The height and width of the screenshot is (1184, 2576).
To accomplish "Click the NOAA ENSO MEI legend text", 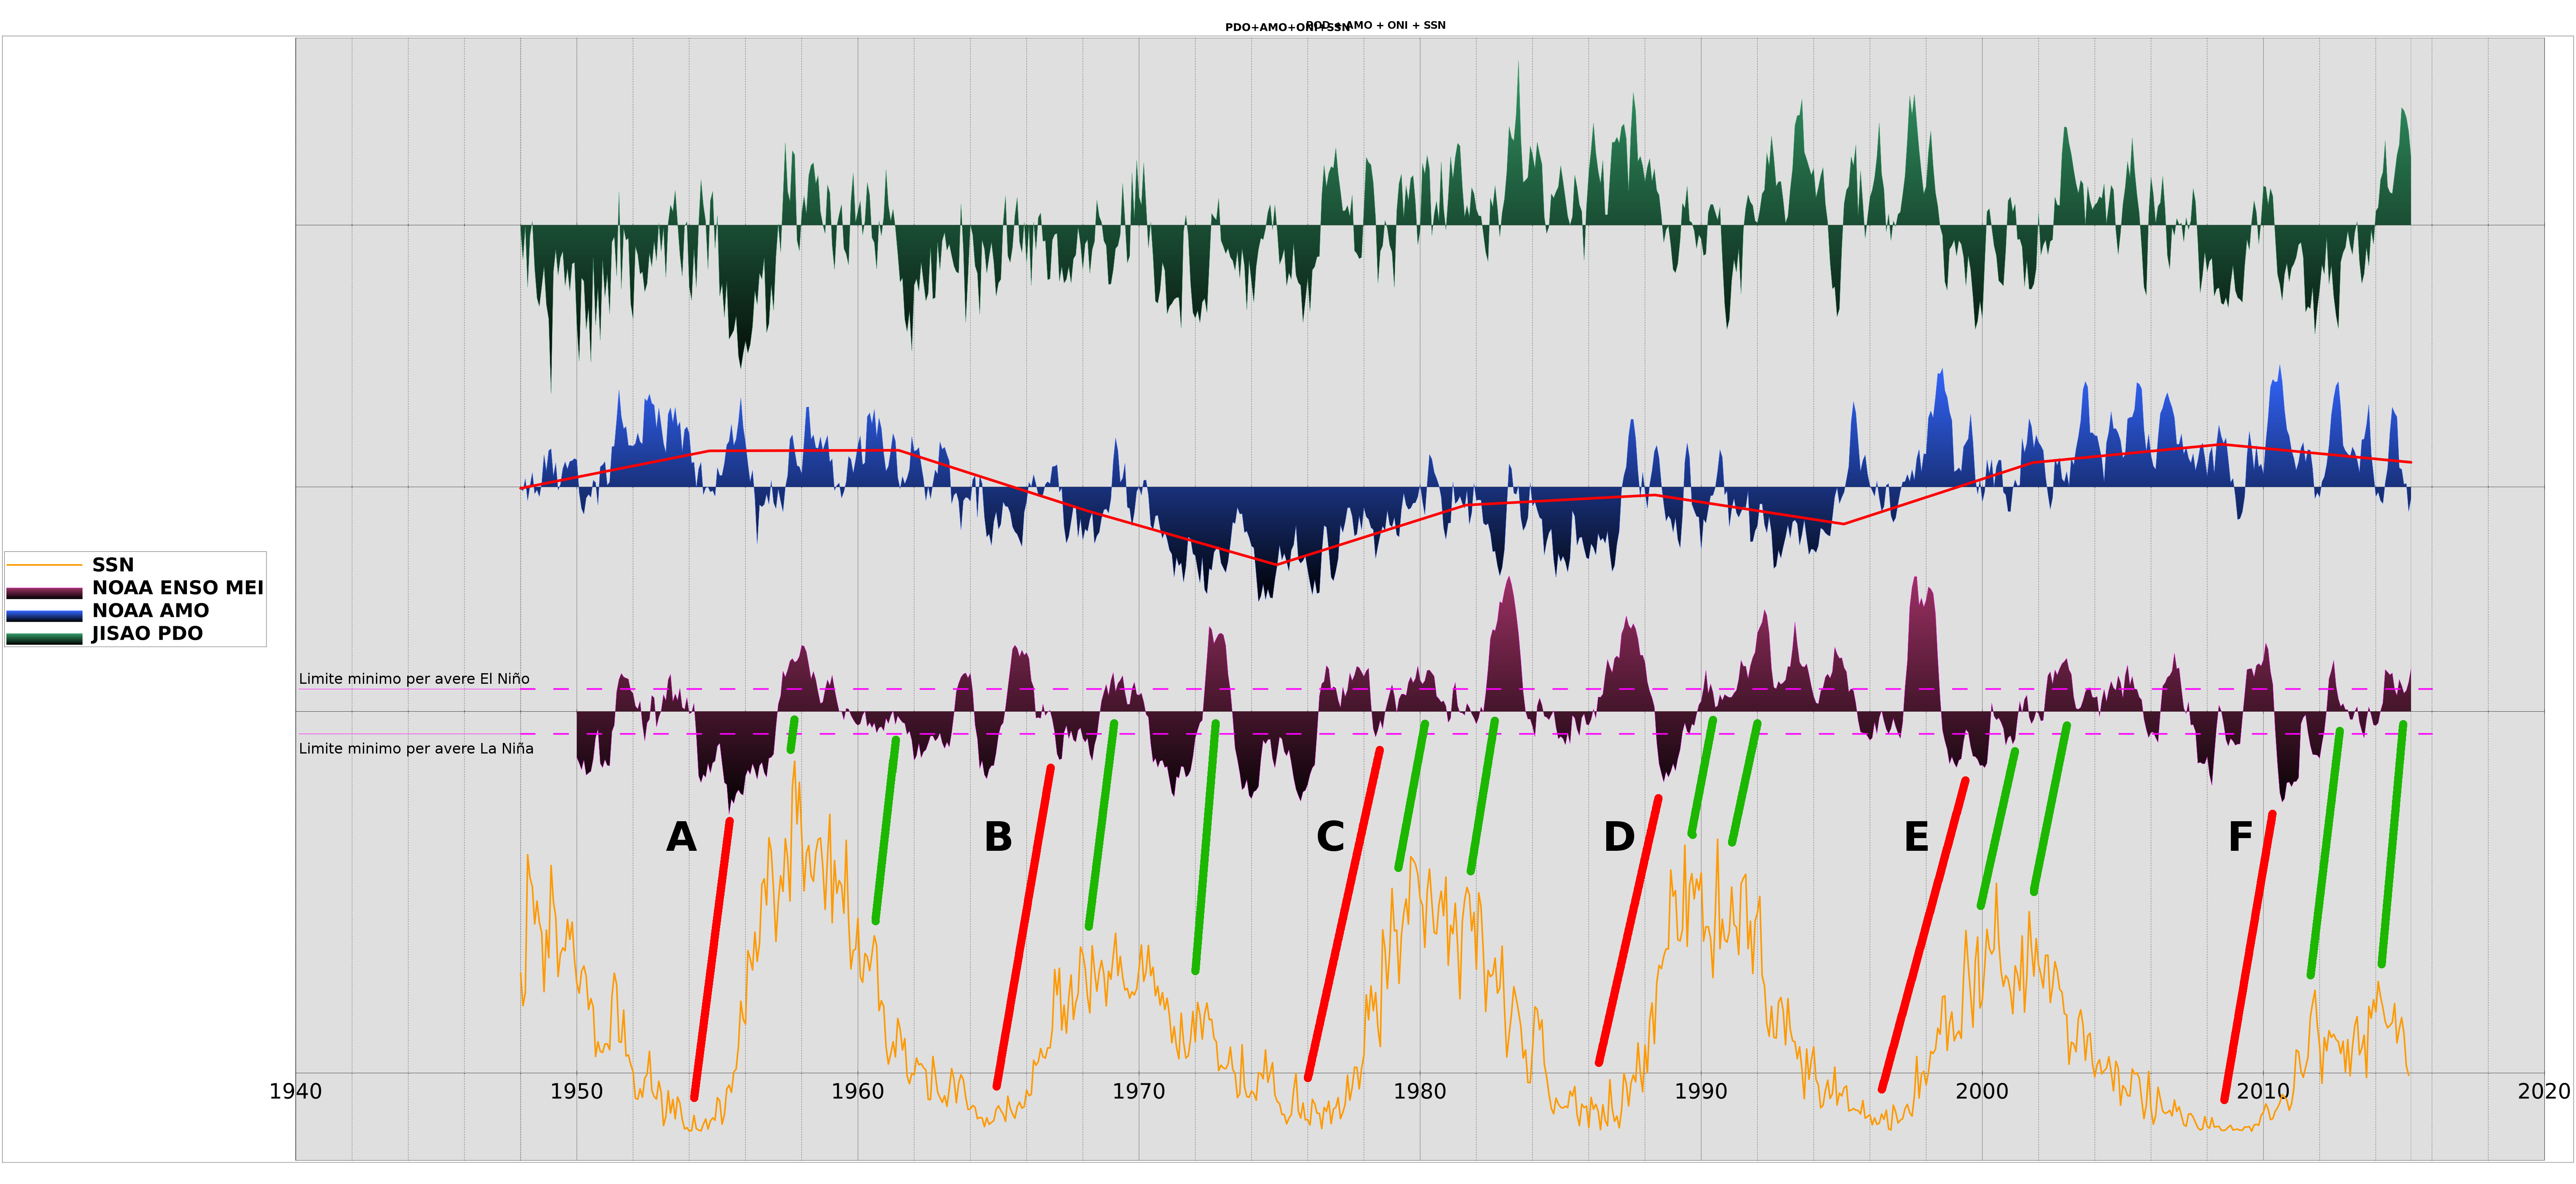I will (x=177, y=588).
